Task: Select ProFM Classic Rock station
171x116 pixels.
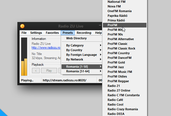Action: (x=121, y=48)
